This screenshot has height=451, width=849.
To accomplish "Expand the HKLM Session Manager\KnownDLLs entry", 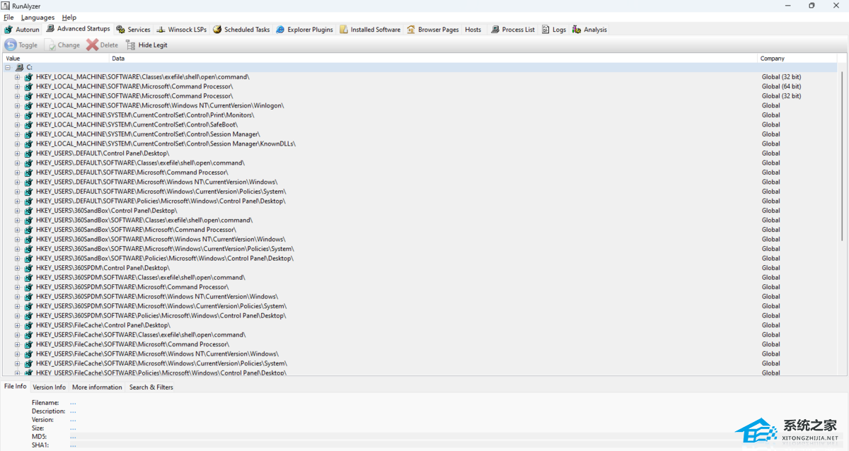I will (17, 143).
